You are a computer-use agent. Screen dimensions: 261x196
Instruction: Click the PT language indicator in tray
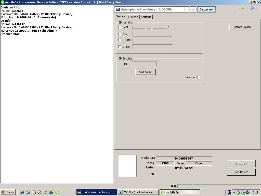pos(229,192)
